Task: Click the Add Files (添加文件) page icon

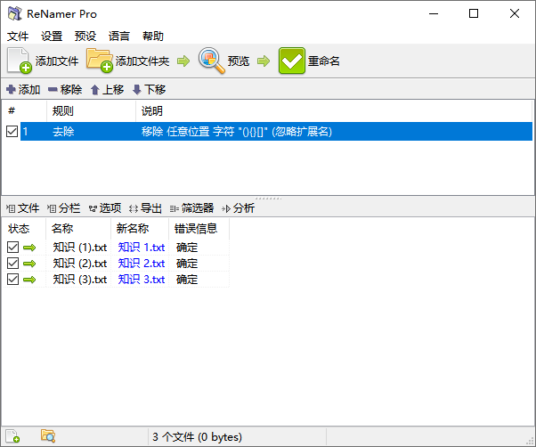Action: pos(20,61)
